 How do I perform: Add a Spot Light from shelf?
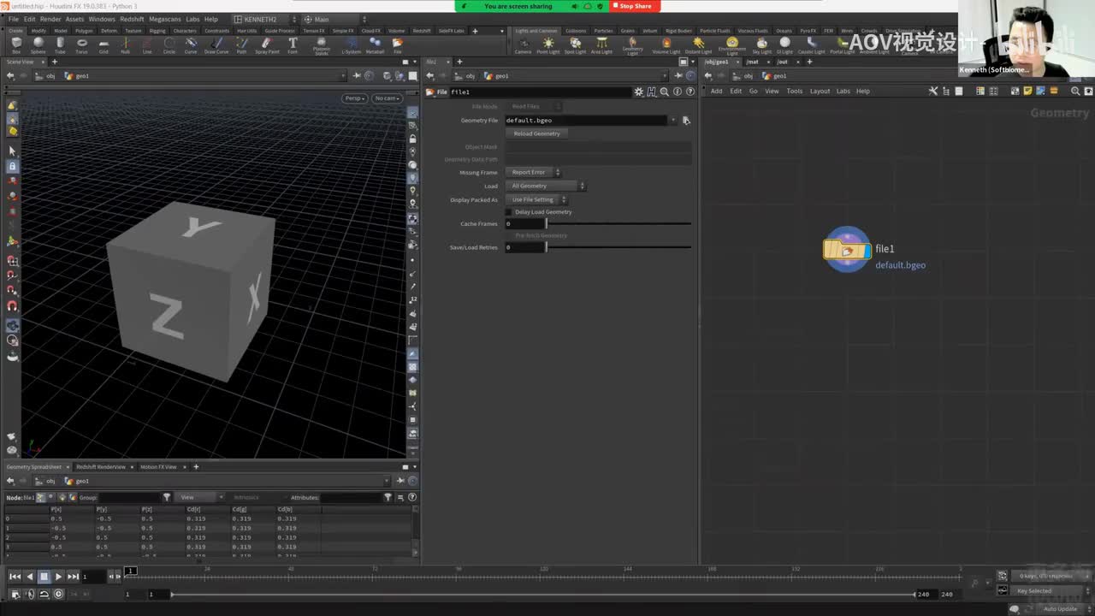(575, 45)
